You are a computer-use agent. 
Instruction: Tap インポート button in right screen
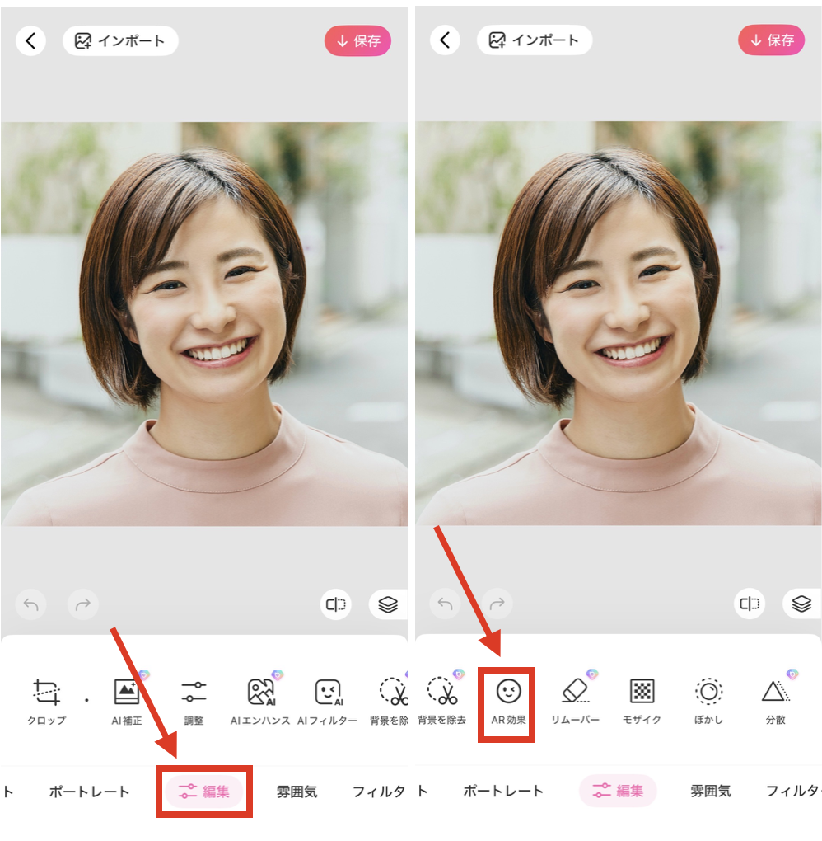(535, 40)
